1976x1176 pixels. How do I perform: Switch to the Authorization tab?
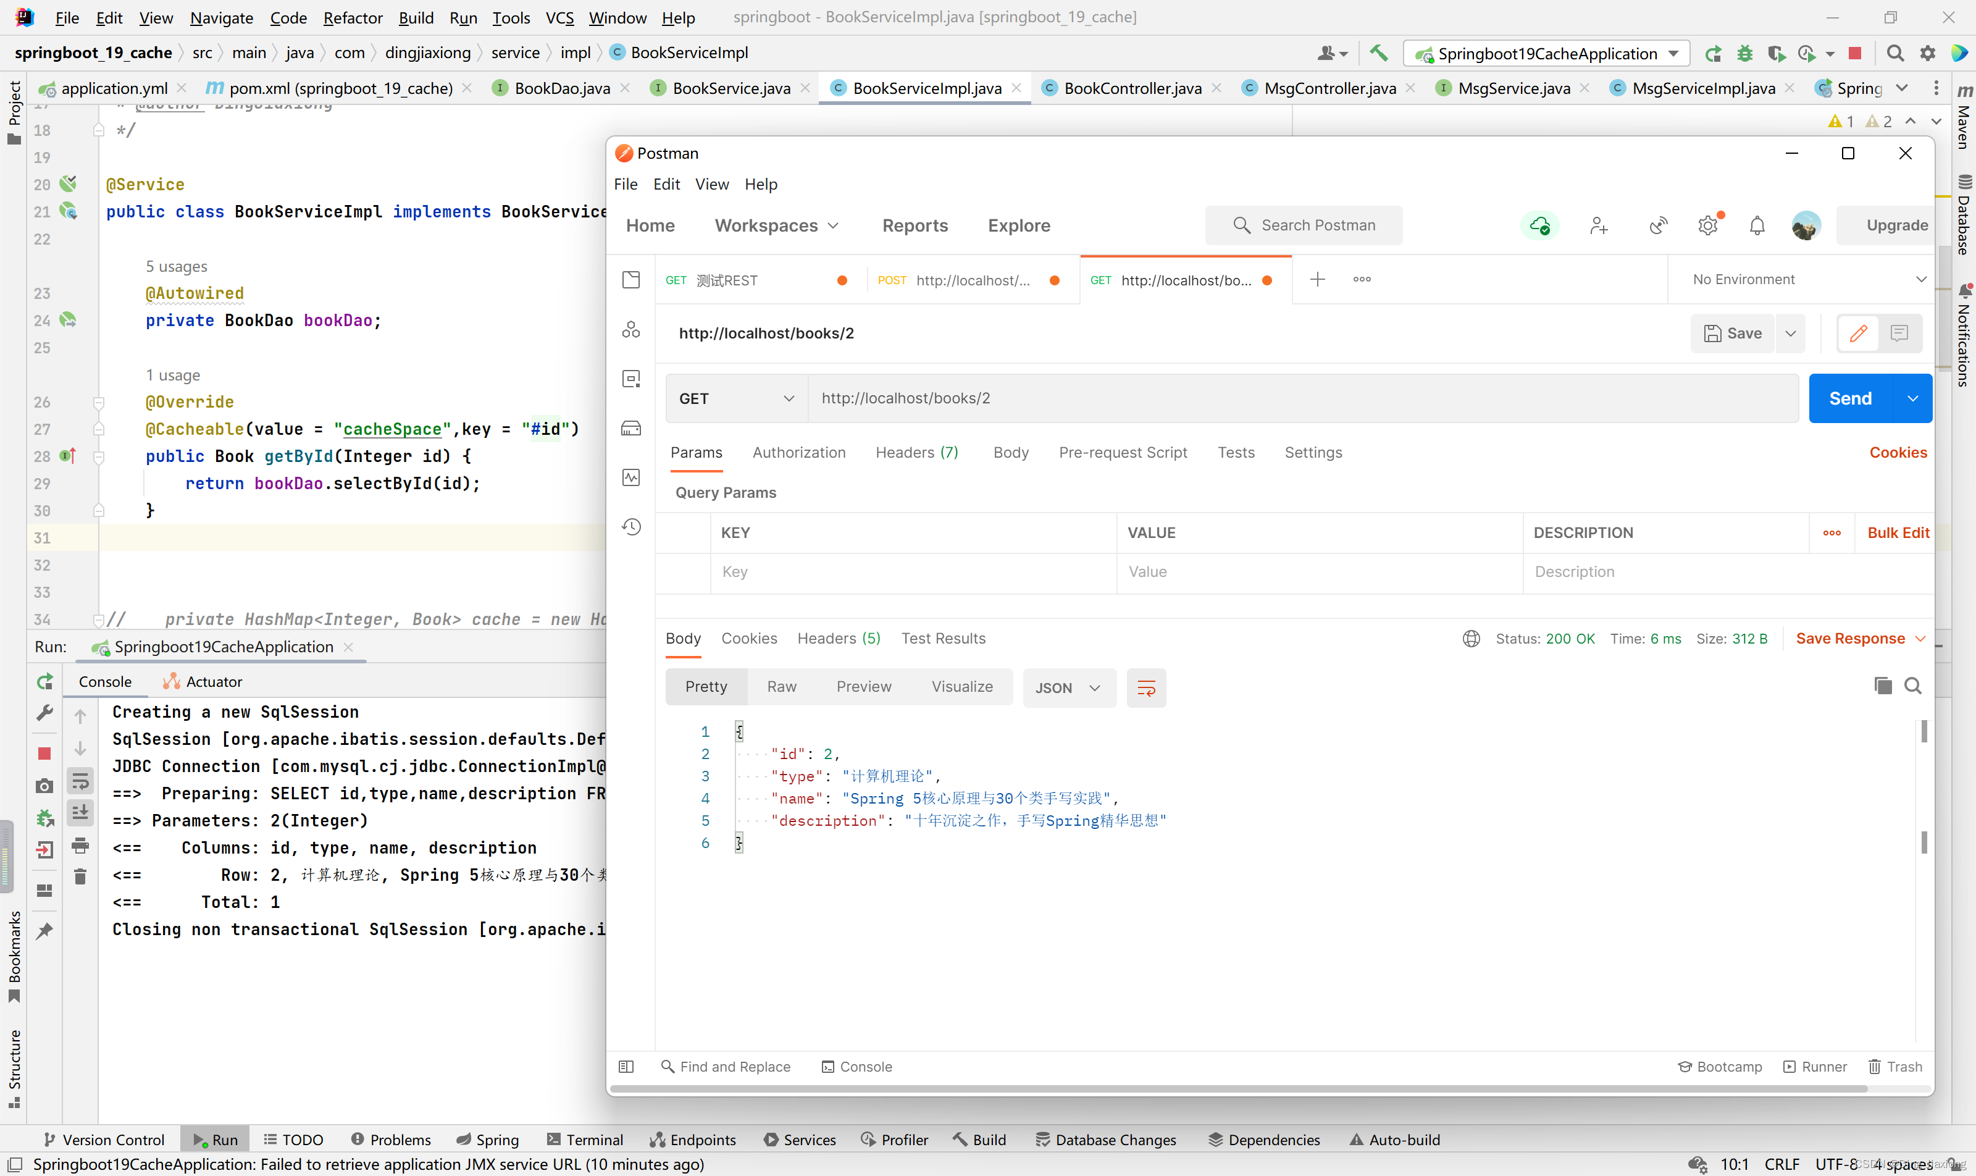[x=798, y=453]
